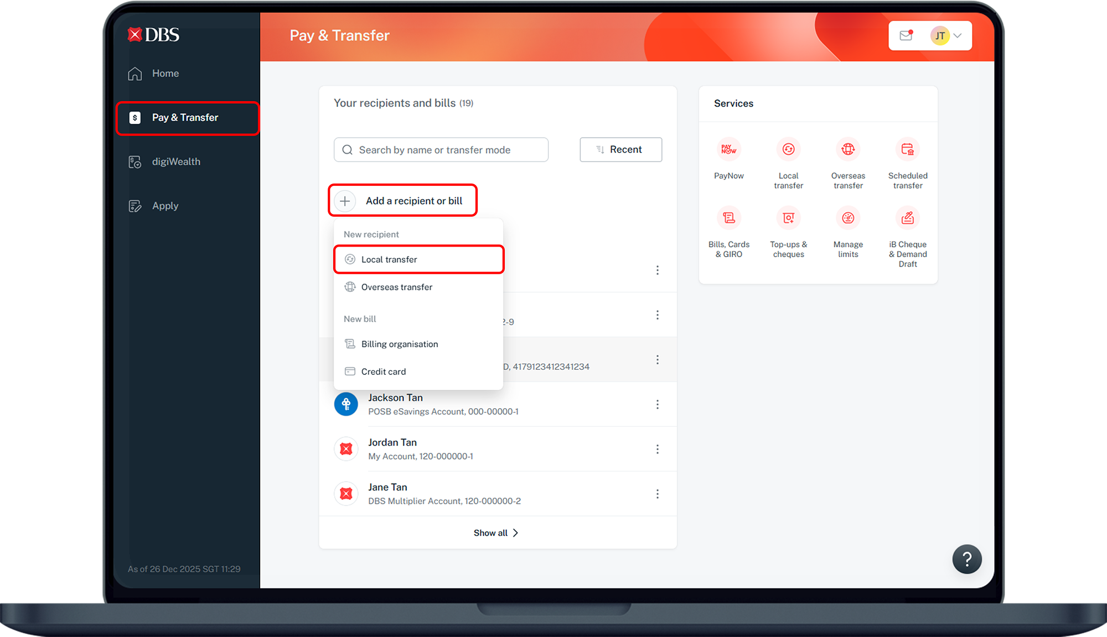The image size is (1107, 637).
Task: Open iB Cheque & Demand Draft service
Action: [x=908, y=237]
